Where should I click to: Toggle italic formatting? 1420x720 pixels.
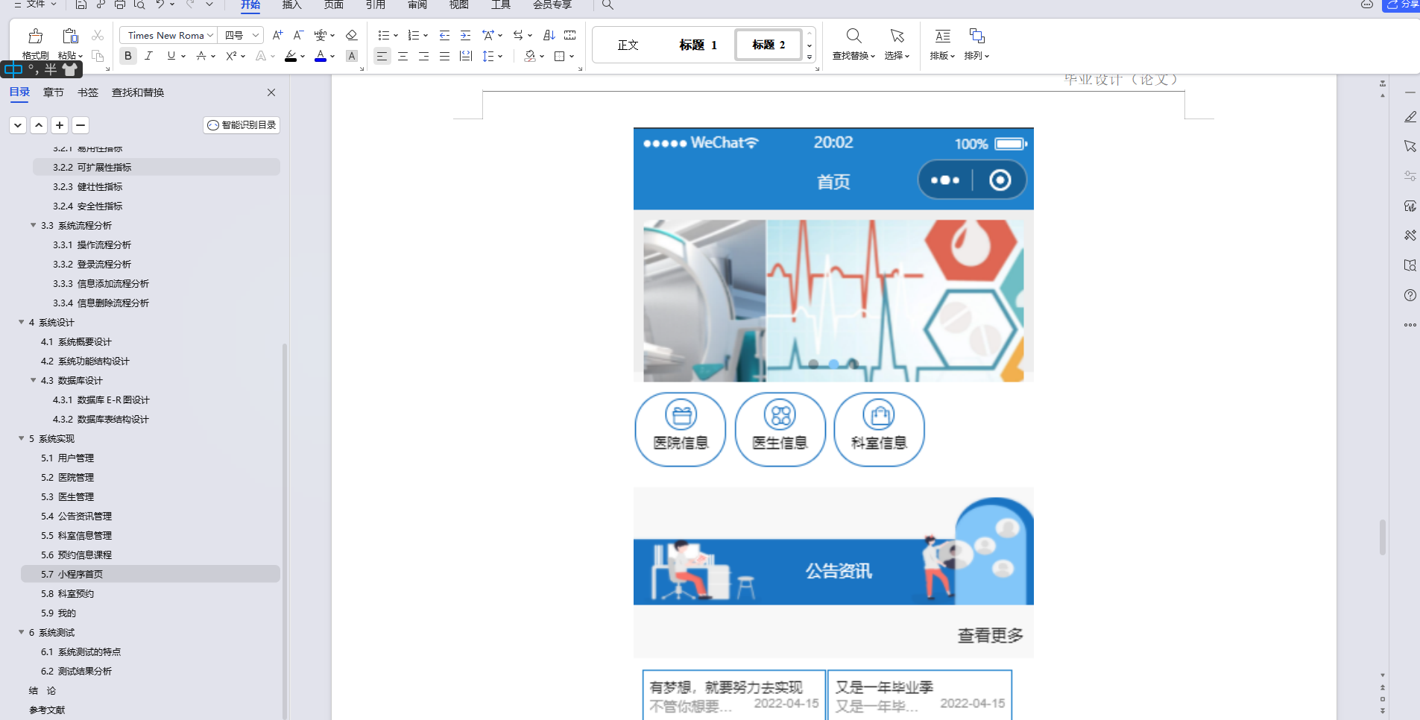coord(149,56)
